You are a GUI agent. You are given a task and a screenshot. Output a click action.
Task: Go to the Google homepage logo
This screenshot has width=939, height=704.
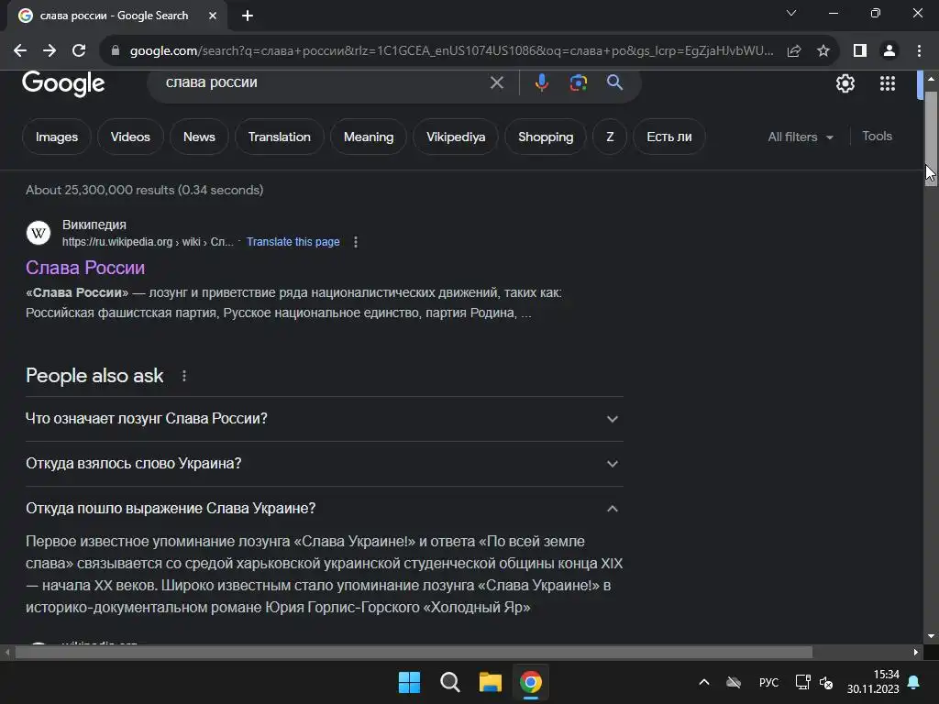click(x=63, y=83)
